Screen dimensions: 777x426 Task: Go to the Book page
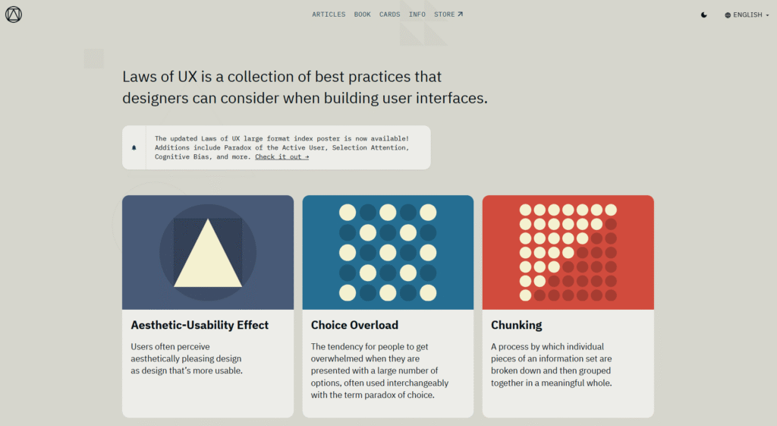pos(363,14)
